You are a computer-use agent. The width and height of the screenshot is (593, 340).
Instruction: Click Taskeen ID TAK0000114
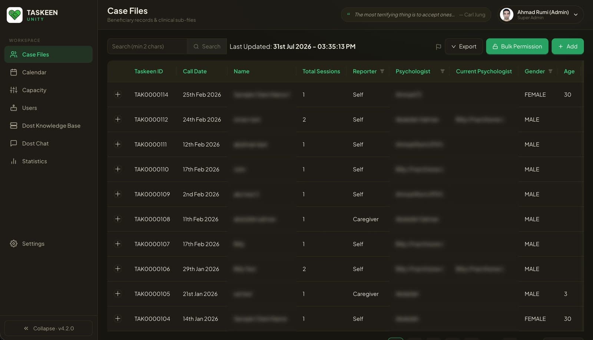(x=151, y=94)
